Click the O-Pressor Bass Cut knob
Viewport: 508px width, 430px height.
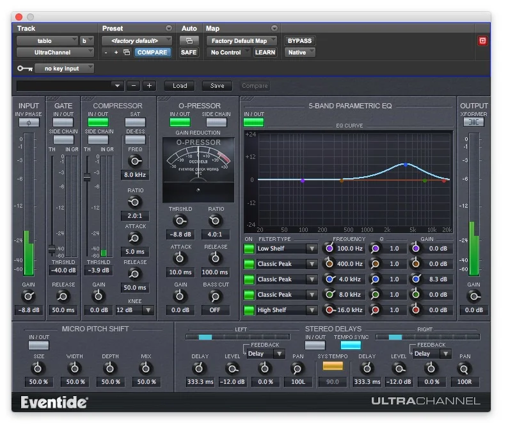(x=214, y=296)
